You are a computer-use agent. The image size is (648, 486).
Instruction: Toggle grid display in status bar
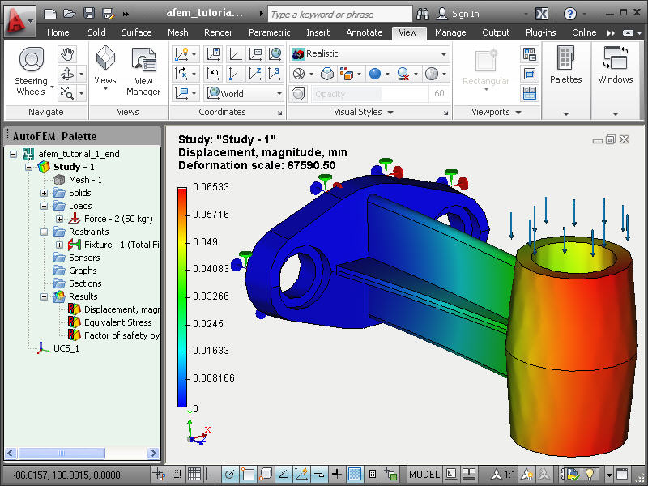194,474
